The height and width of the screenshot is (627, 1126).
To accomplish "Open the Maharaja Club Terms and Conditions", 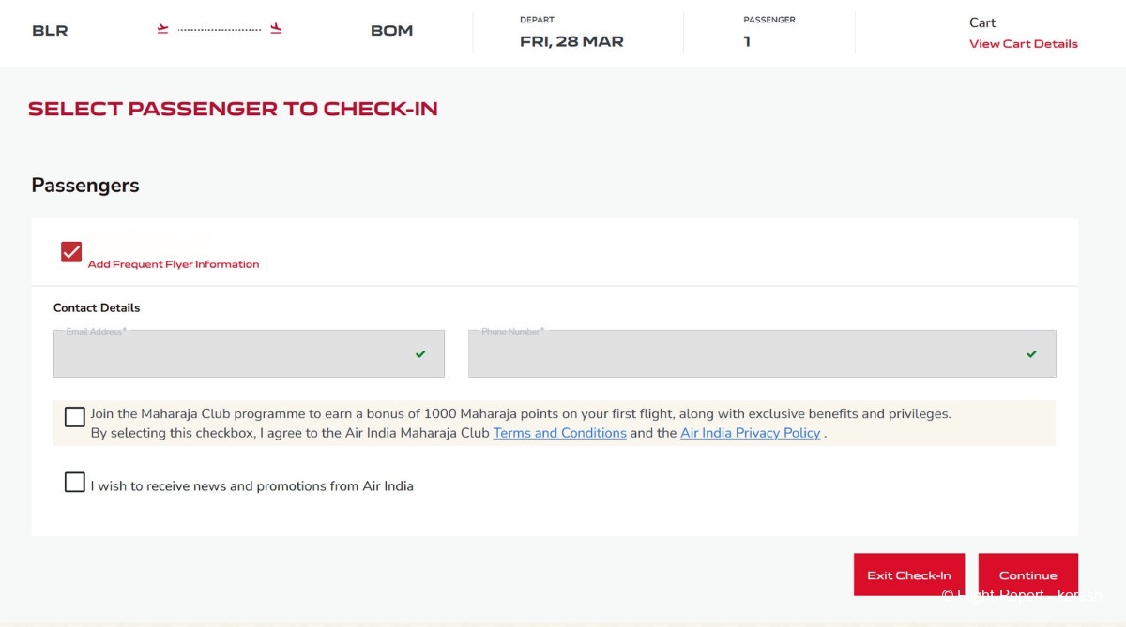I will pyautogui.click(x=559, y=433).
